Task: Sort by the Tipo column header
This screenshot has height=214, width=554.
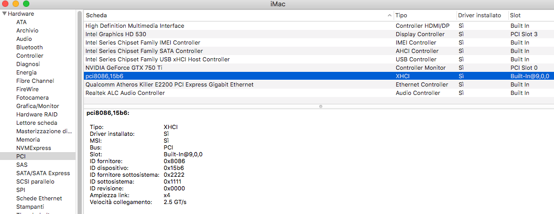Action: point(401,16)
